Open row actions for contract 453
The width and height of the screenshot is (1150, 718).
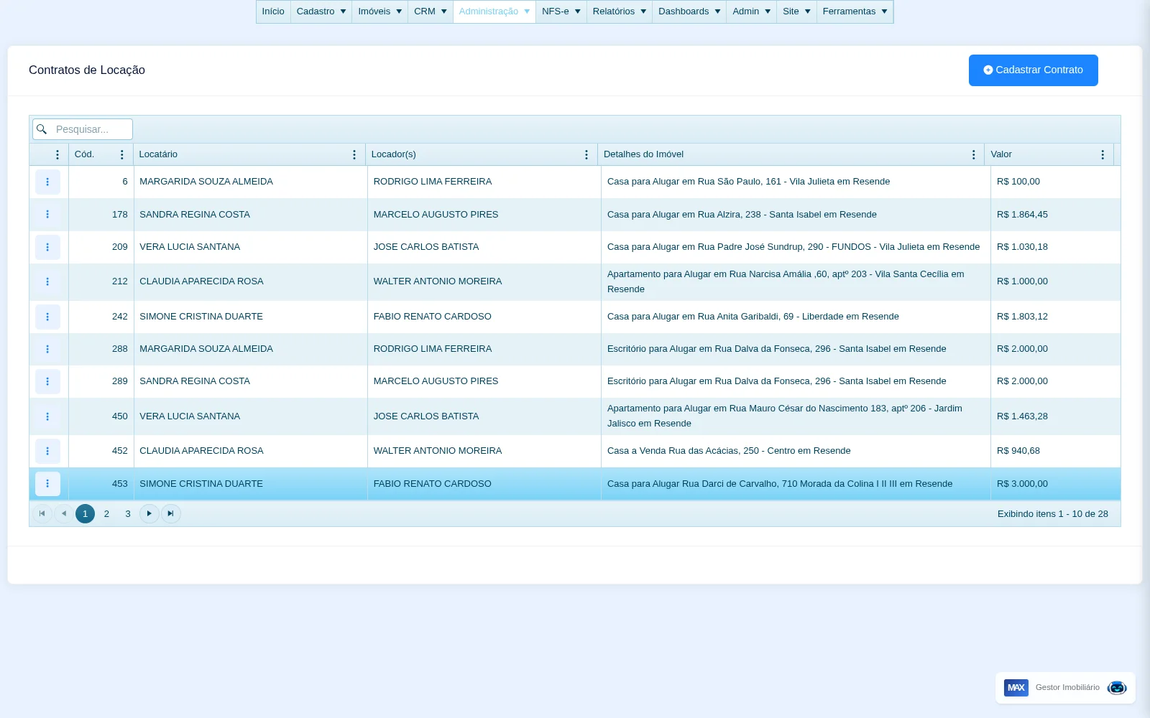pyautogui.click(x=47, y=483)
